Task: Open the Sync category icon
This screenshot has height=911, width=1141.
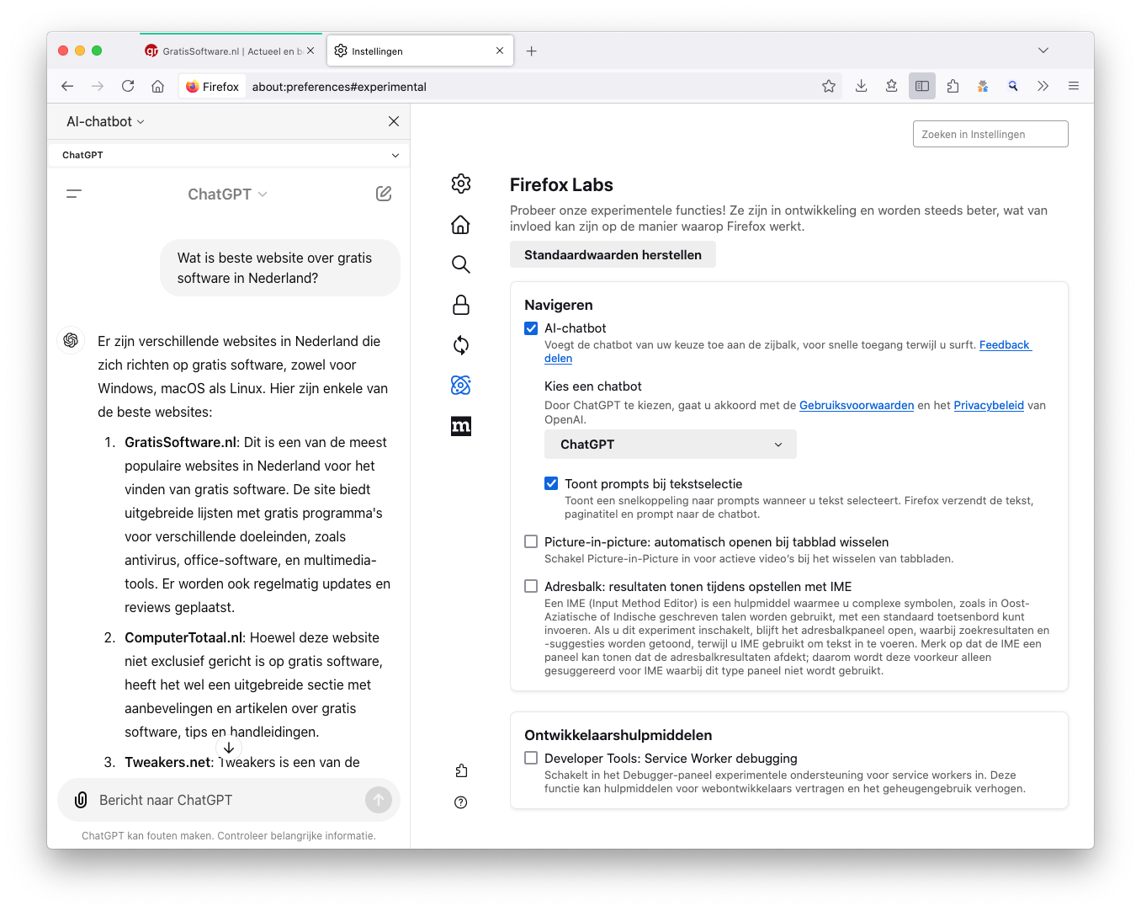Action: (460, 345)
